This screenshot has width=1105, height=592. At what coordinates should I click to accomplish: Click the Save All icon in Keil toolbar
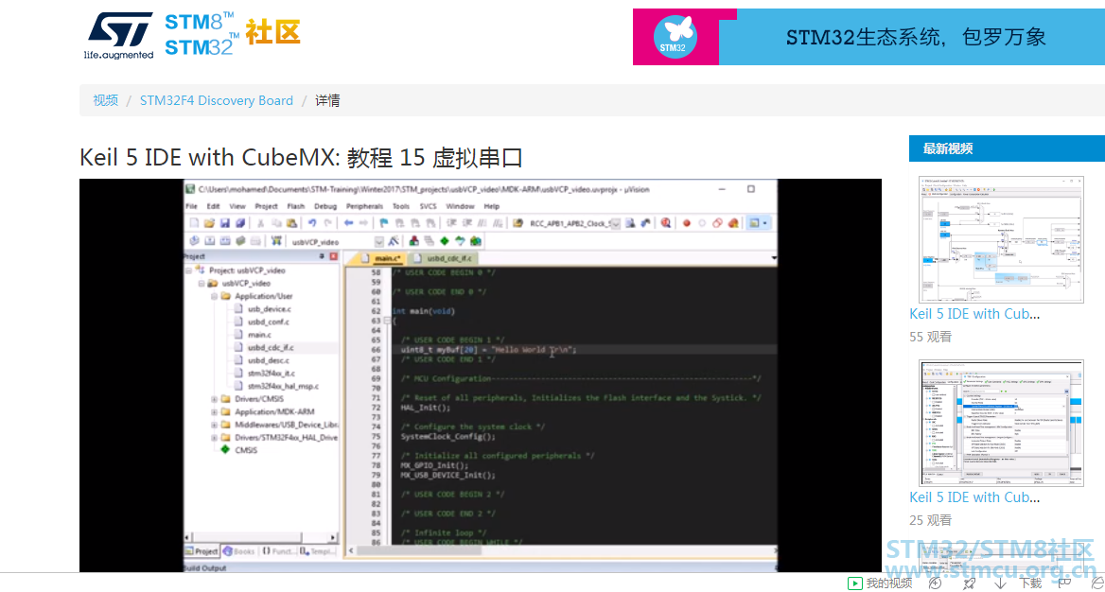[x=240, y=223]
